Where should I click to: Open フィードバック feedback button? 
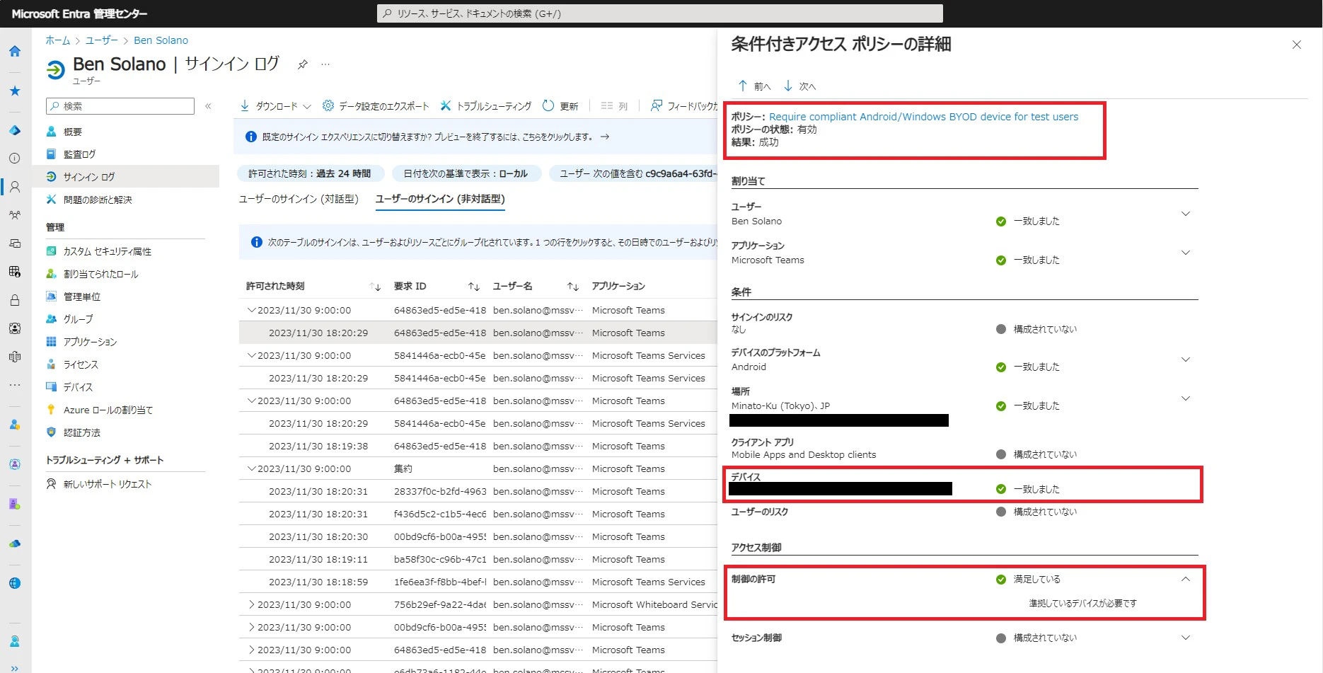pyautogui.click(x=684, y=106)
